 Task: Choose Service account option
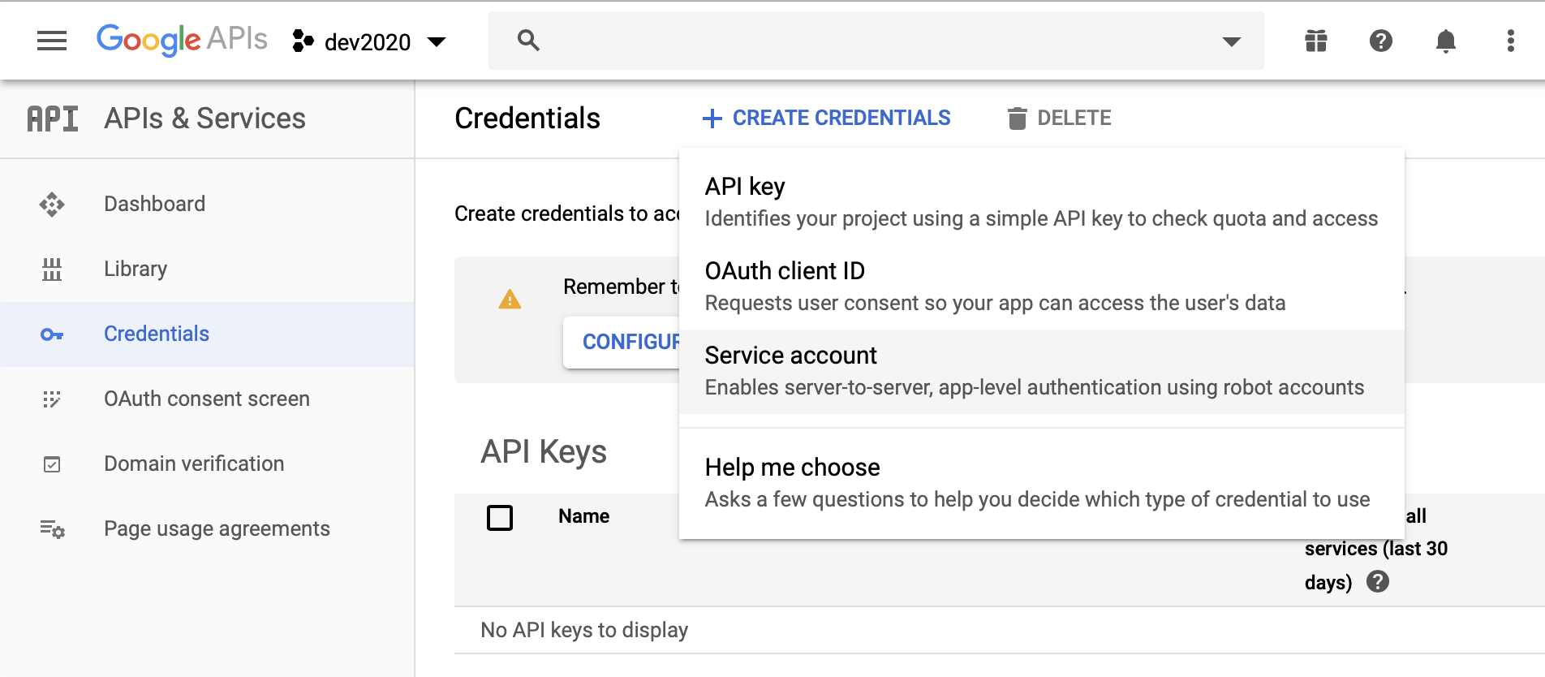(x=1042, y=372)
